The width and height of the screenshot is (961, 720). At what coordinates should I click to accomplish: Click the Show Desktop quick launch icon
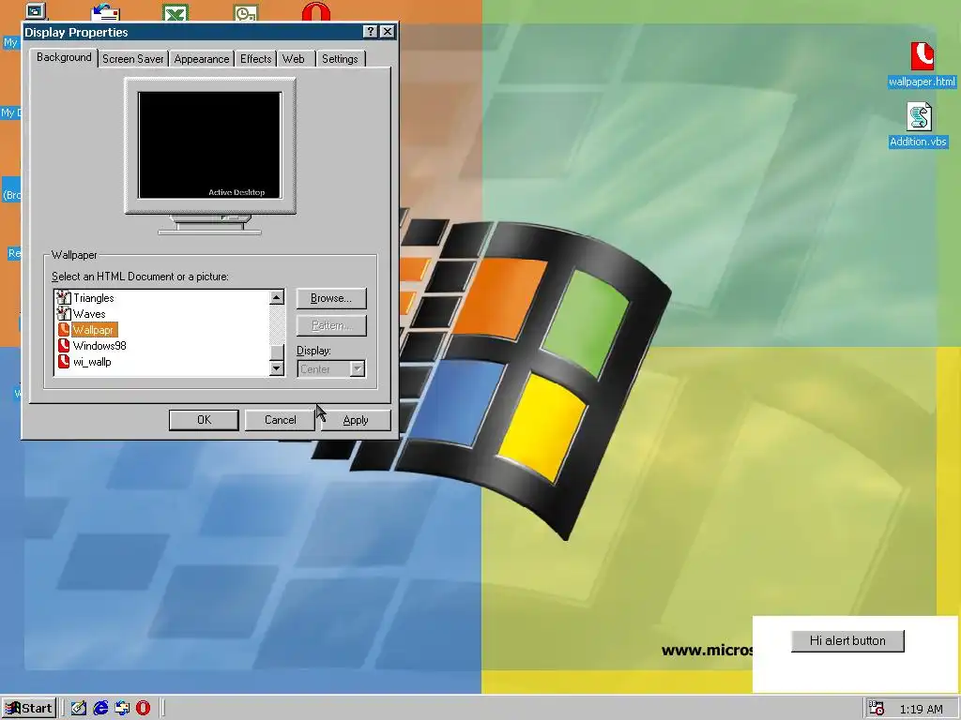tap(78, 709)
